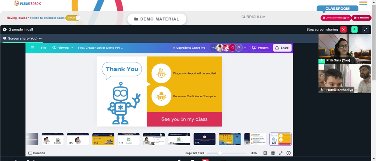Jump to slide thumbnail 119
This screenshot has width=376, height=161.
click(179, 139)
